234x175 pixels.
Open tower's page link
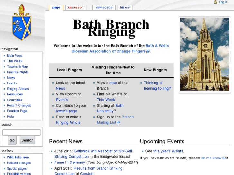tap(66, 111)
